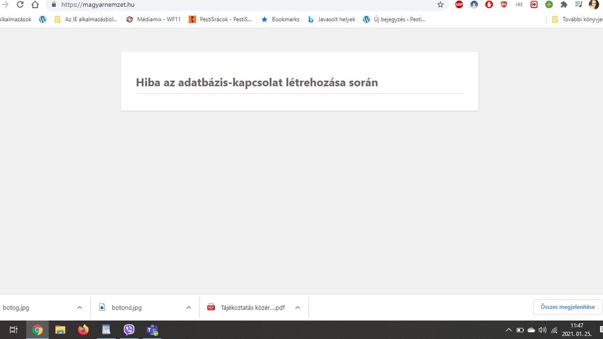Open the PestiSrácok bookmark
The height and width of the screenshot is (339, 603).
[220, 19]
